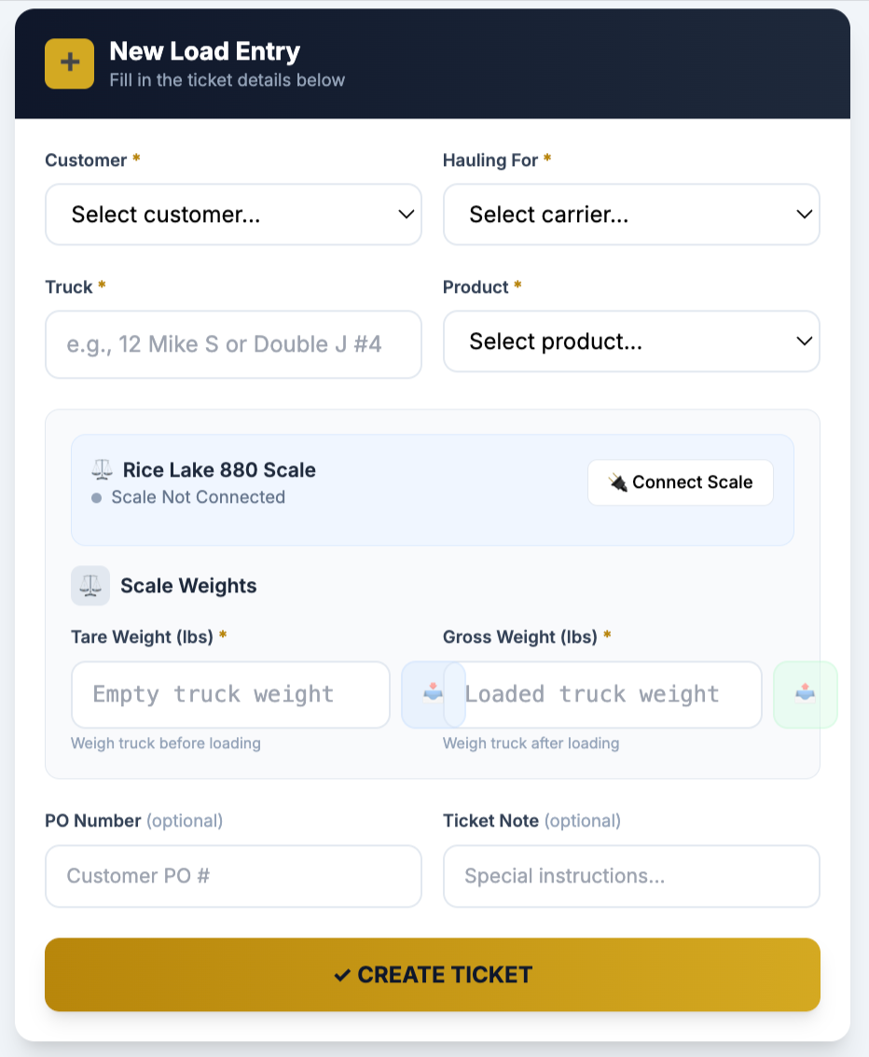Image resolution: width=869 pixels, height=1057 pixels.
Task: Click the Scale Weights balance icon
Action: 90,585
